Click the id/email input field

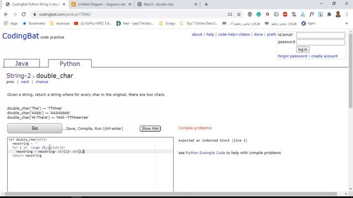point(320,35)
